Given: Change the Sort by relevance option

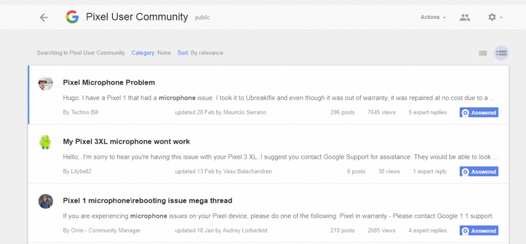Looking at the screenshot, I should click(x=200, y=53).
